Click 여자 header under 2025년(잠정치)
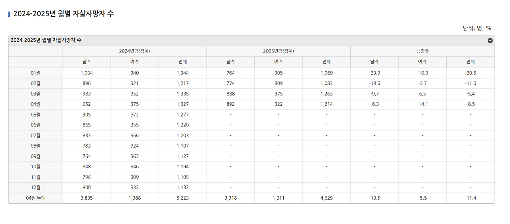This screenshot has width=510, height=224. click(279, 62)
